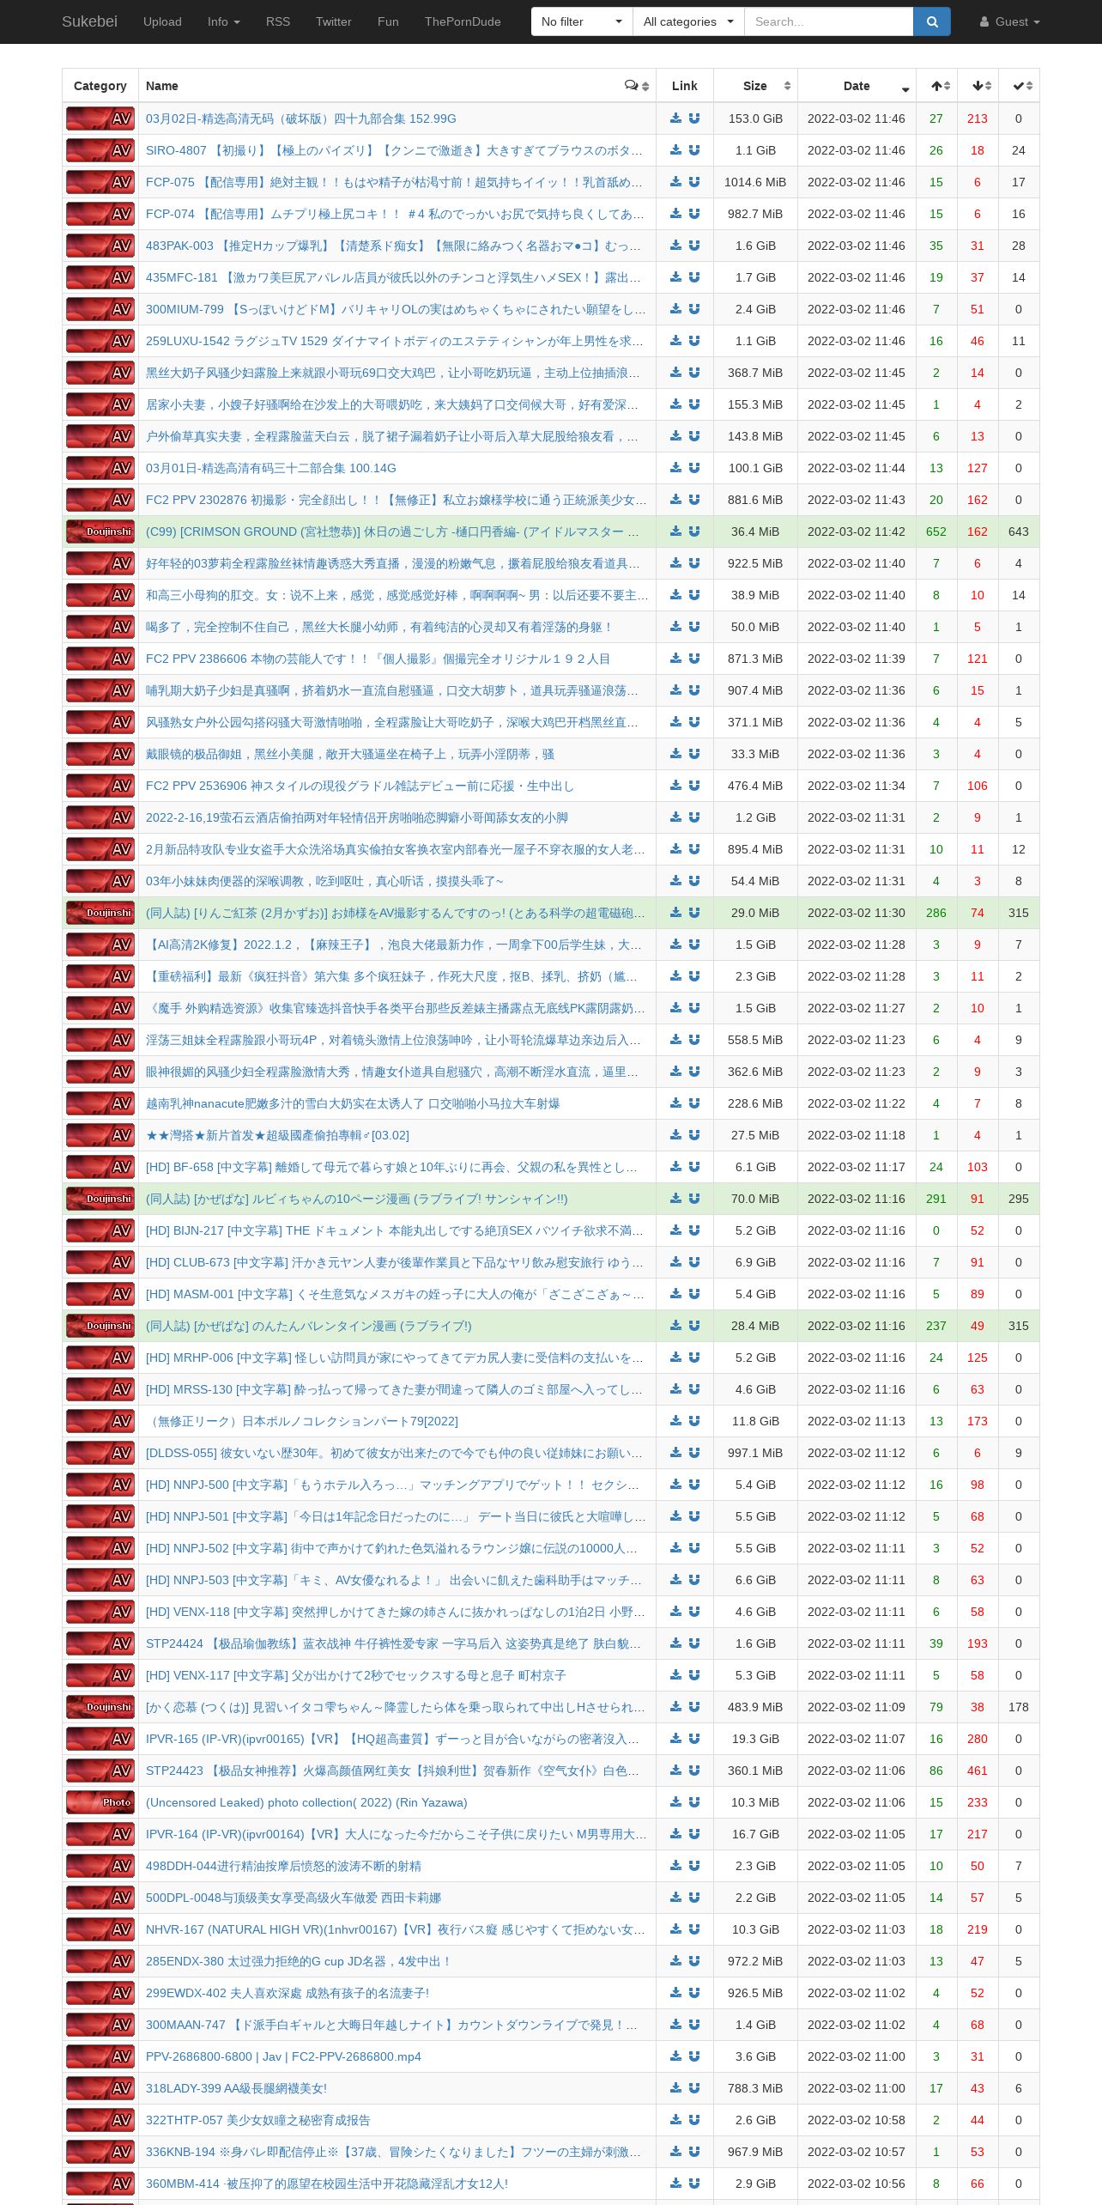This screenshot has height=2205, width=1102.
Task: Open magnet link for FCP-074 row
Action: (x=694, y=214)
